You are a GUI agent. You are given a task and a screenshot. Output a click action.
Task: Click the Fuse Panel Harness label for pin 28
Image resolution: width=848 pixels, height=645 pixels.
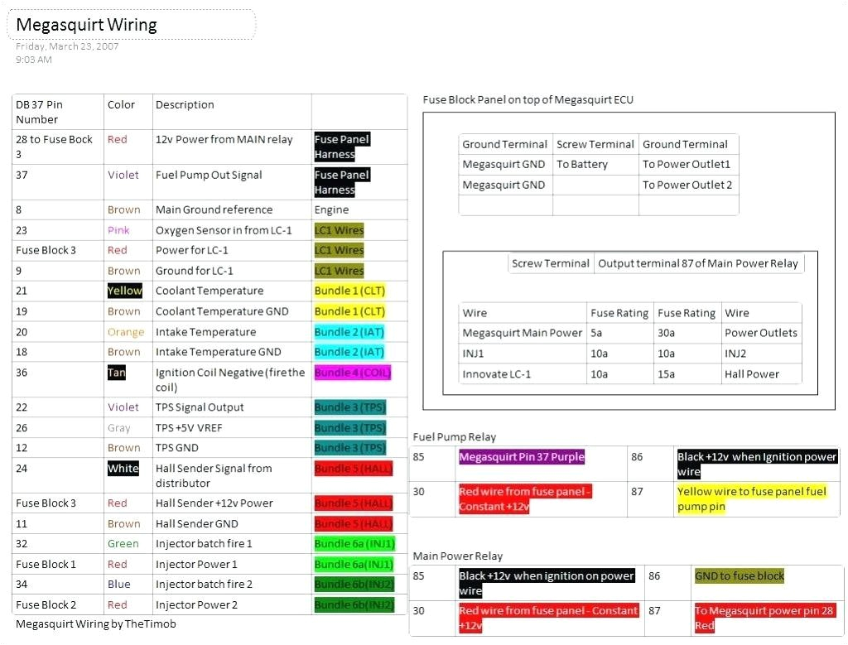[341, 147]
